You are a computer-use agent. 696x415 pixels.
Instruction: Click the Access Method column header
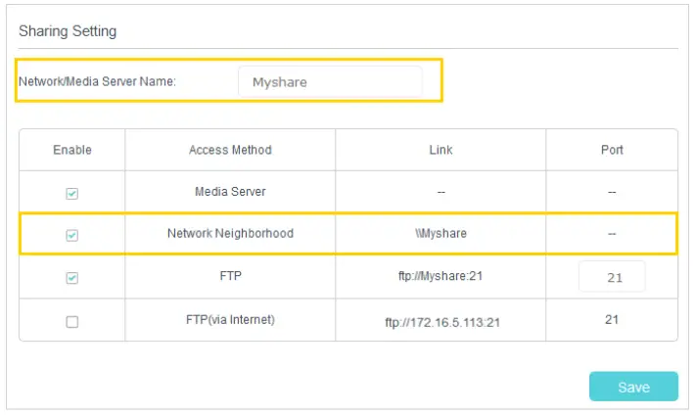(x=230, y=150)
